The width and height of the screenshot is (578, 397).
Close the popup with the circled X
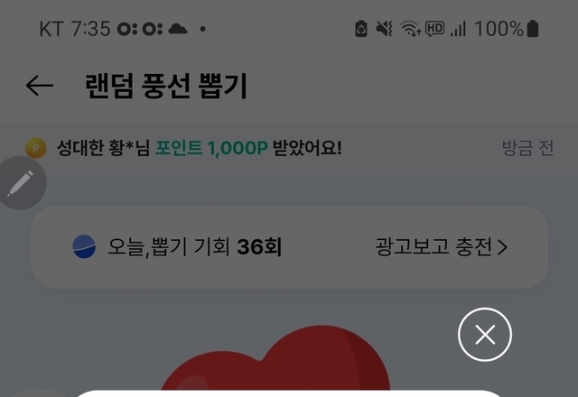point(485,335)
